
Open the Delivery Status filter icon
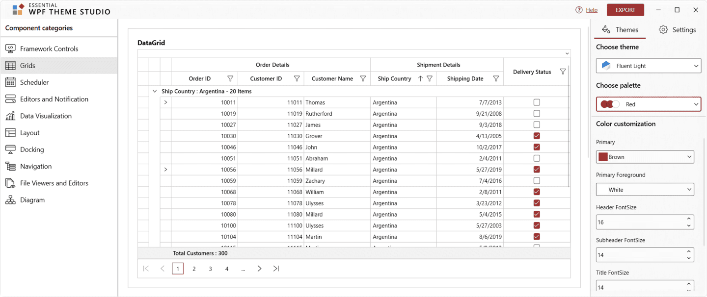563,72
